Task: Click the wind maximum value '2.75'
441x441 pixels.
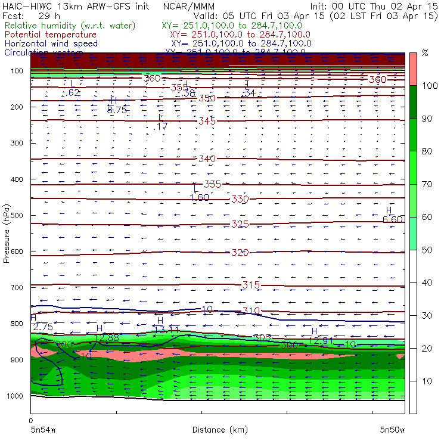Action: coord(42,327)
